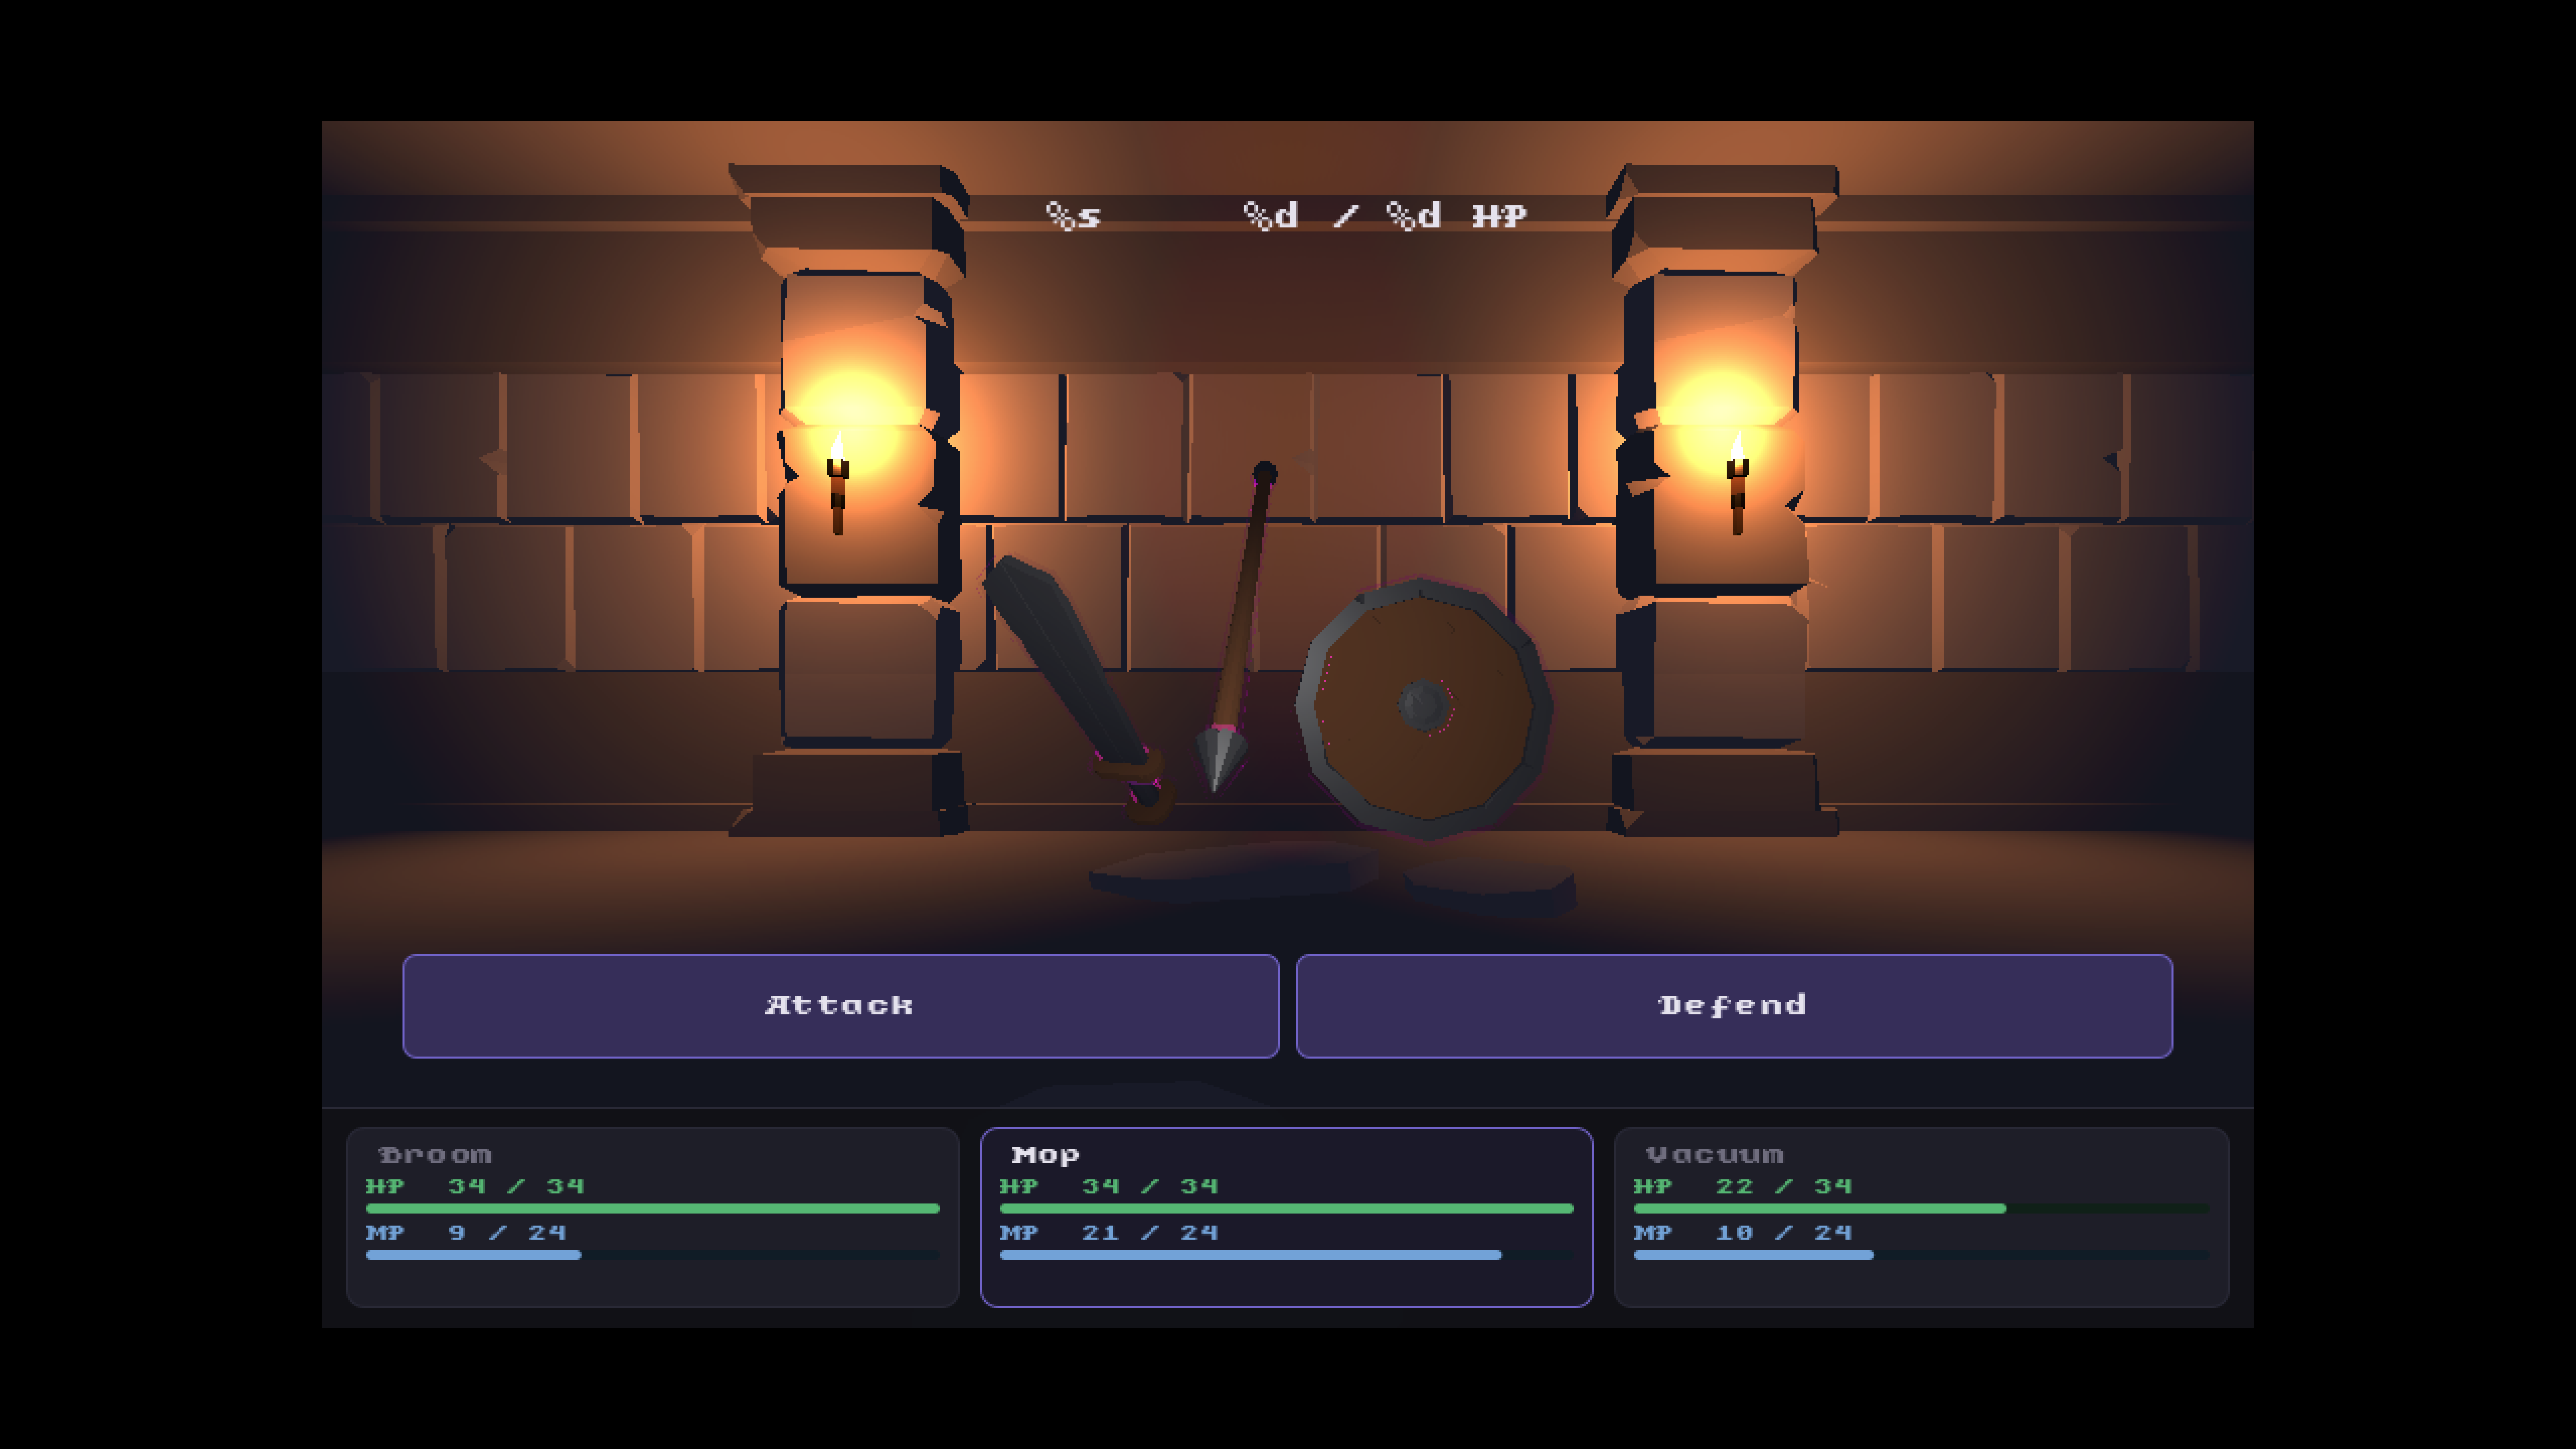
Task: Click Broom's green HP bar
Action: [x=652, y=1208]
